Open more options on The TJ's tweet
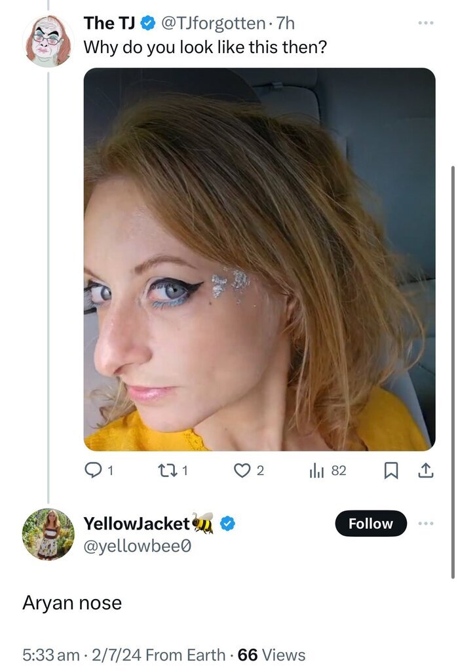Image resolution: width=458 pixels, height=671 pixels. click(426, 24)
